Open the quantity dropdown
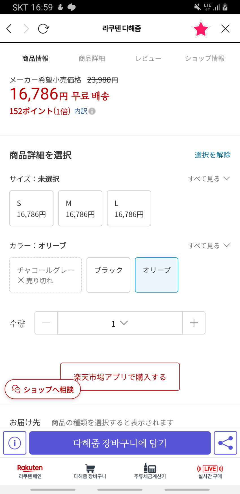The image size is (240, 494). point(120,323)
